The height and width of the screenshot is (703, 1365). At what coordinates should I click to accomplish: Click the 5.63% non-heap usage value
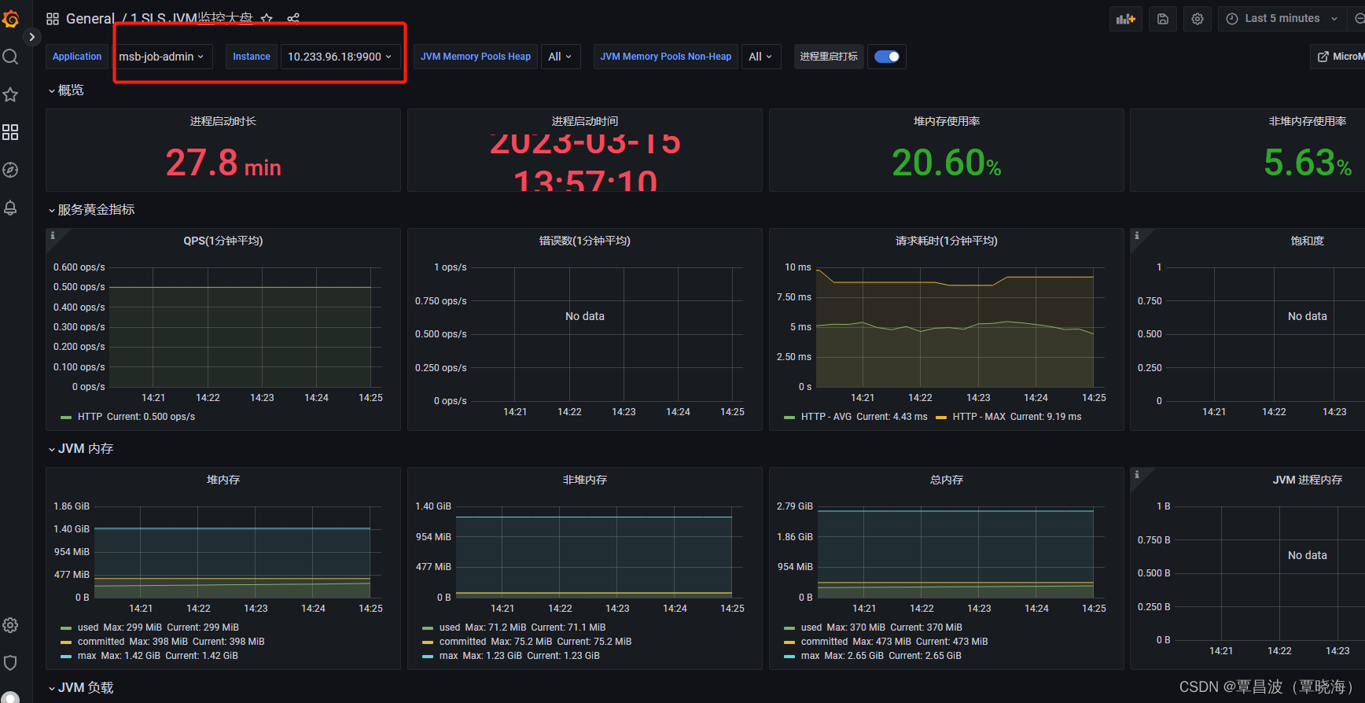(x=1308, y=164)
